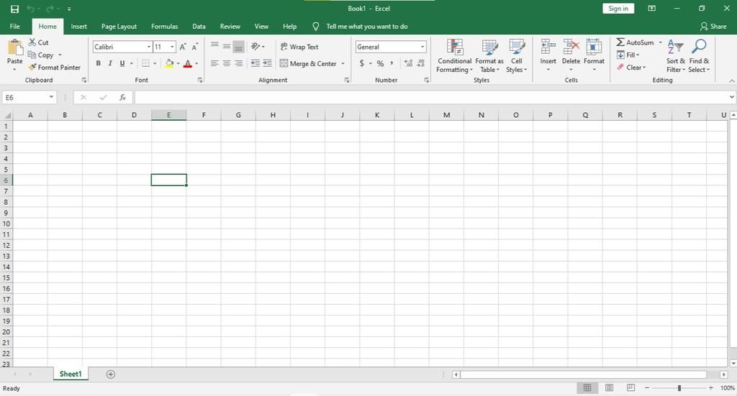This screenshot has height=396, width=737.
Task: Select the Sheet1 sheet tab
Action: (x=71, y=374)
